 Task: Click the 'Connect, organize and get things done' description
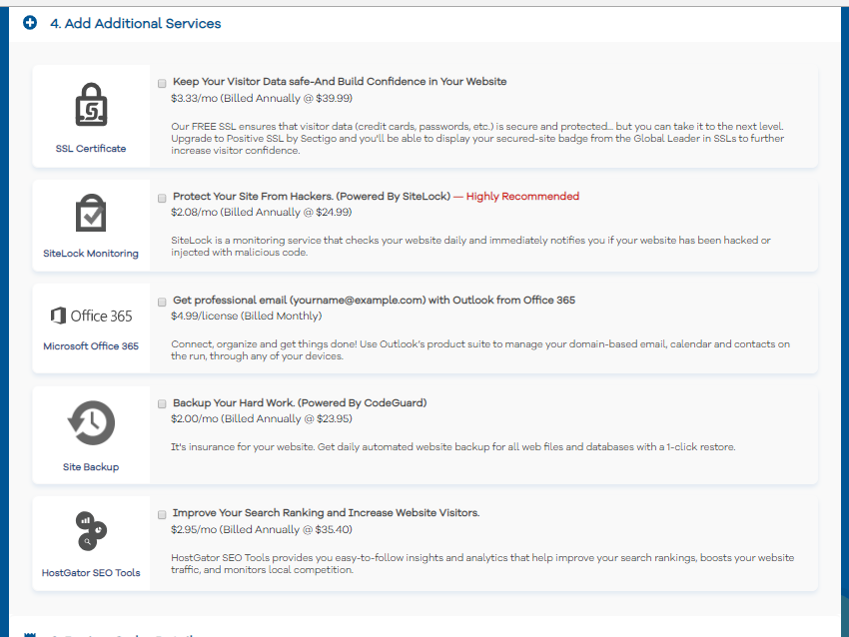480,350
